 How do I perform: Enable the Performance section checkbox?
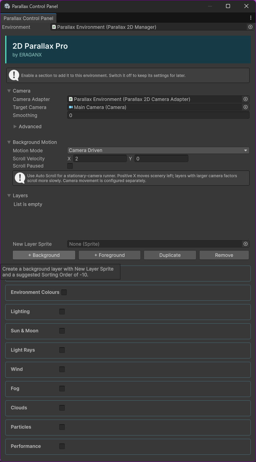62,446
